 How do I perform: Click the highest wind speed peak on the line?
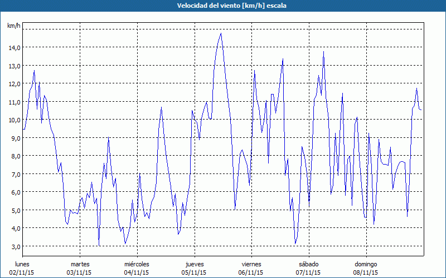[x=221, y=33]
